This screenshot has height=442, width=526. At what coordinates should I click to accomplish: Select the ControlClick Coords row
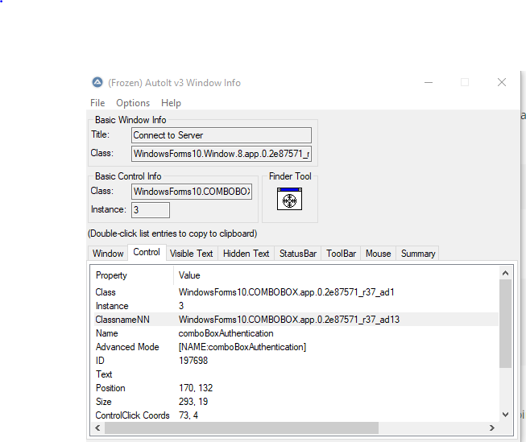(x=295, y=415)
